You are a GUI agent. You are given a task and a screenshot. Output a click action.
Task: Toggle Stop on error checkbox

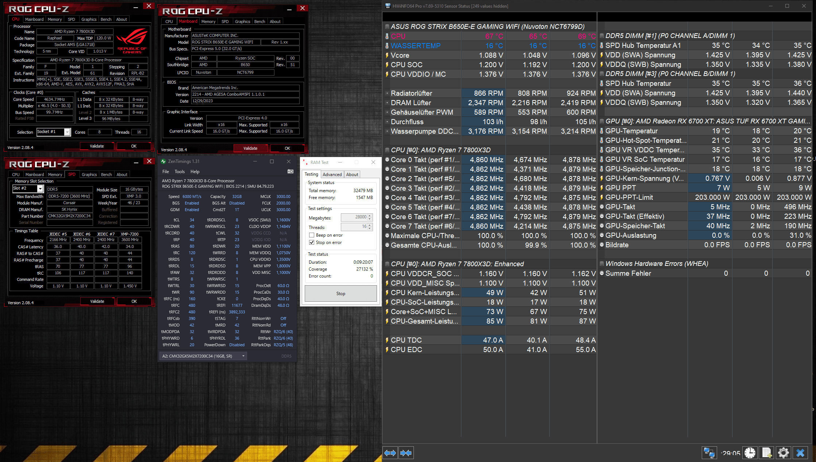tap(312, 243)
